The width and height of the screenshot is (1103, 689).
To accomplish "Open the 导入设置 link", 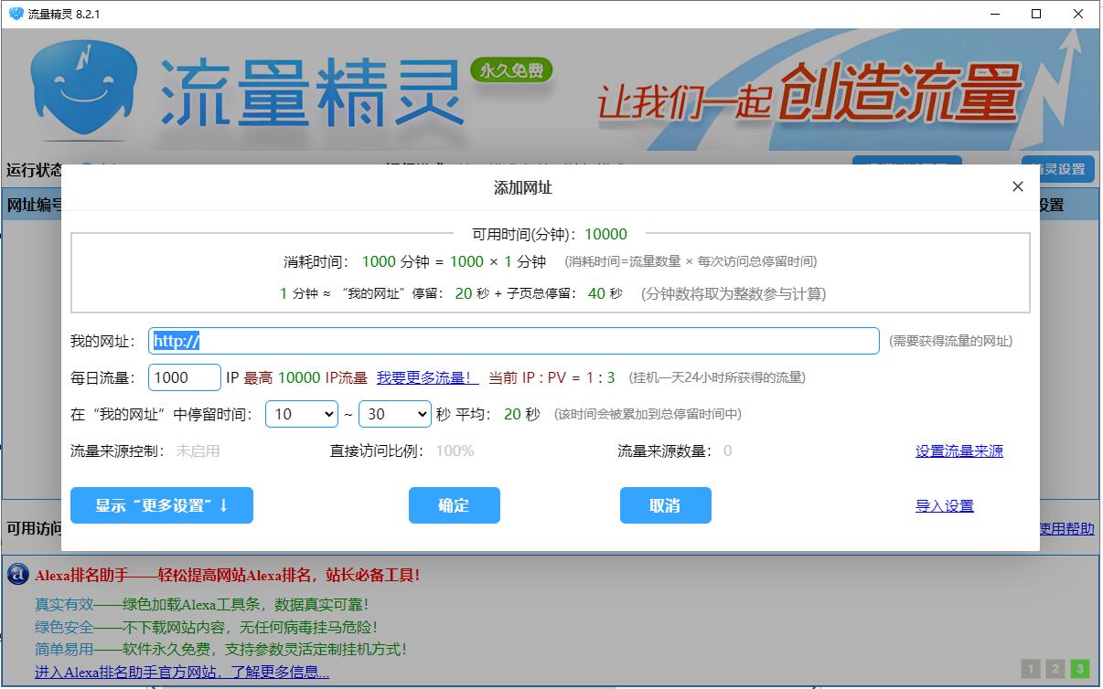I will 945,505.
